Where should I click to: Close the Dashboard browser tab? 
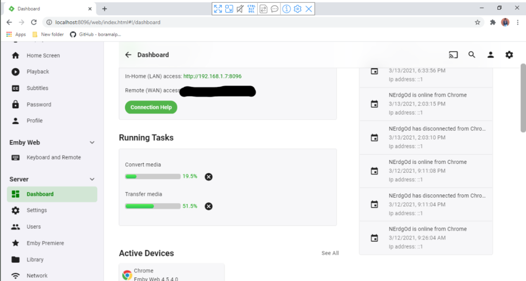(x=90, y=9)
